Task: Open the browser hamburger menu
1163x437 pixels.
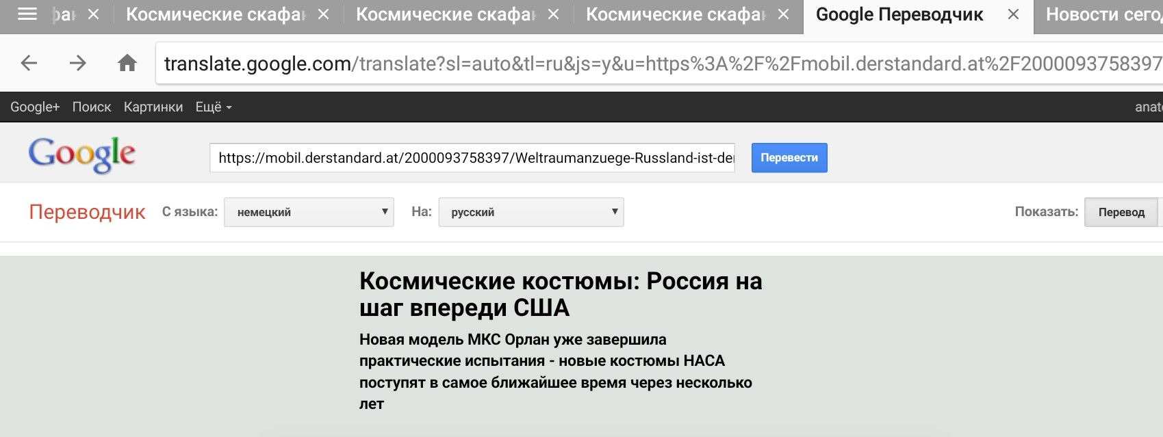Action: click(x=27, y=14)
